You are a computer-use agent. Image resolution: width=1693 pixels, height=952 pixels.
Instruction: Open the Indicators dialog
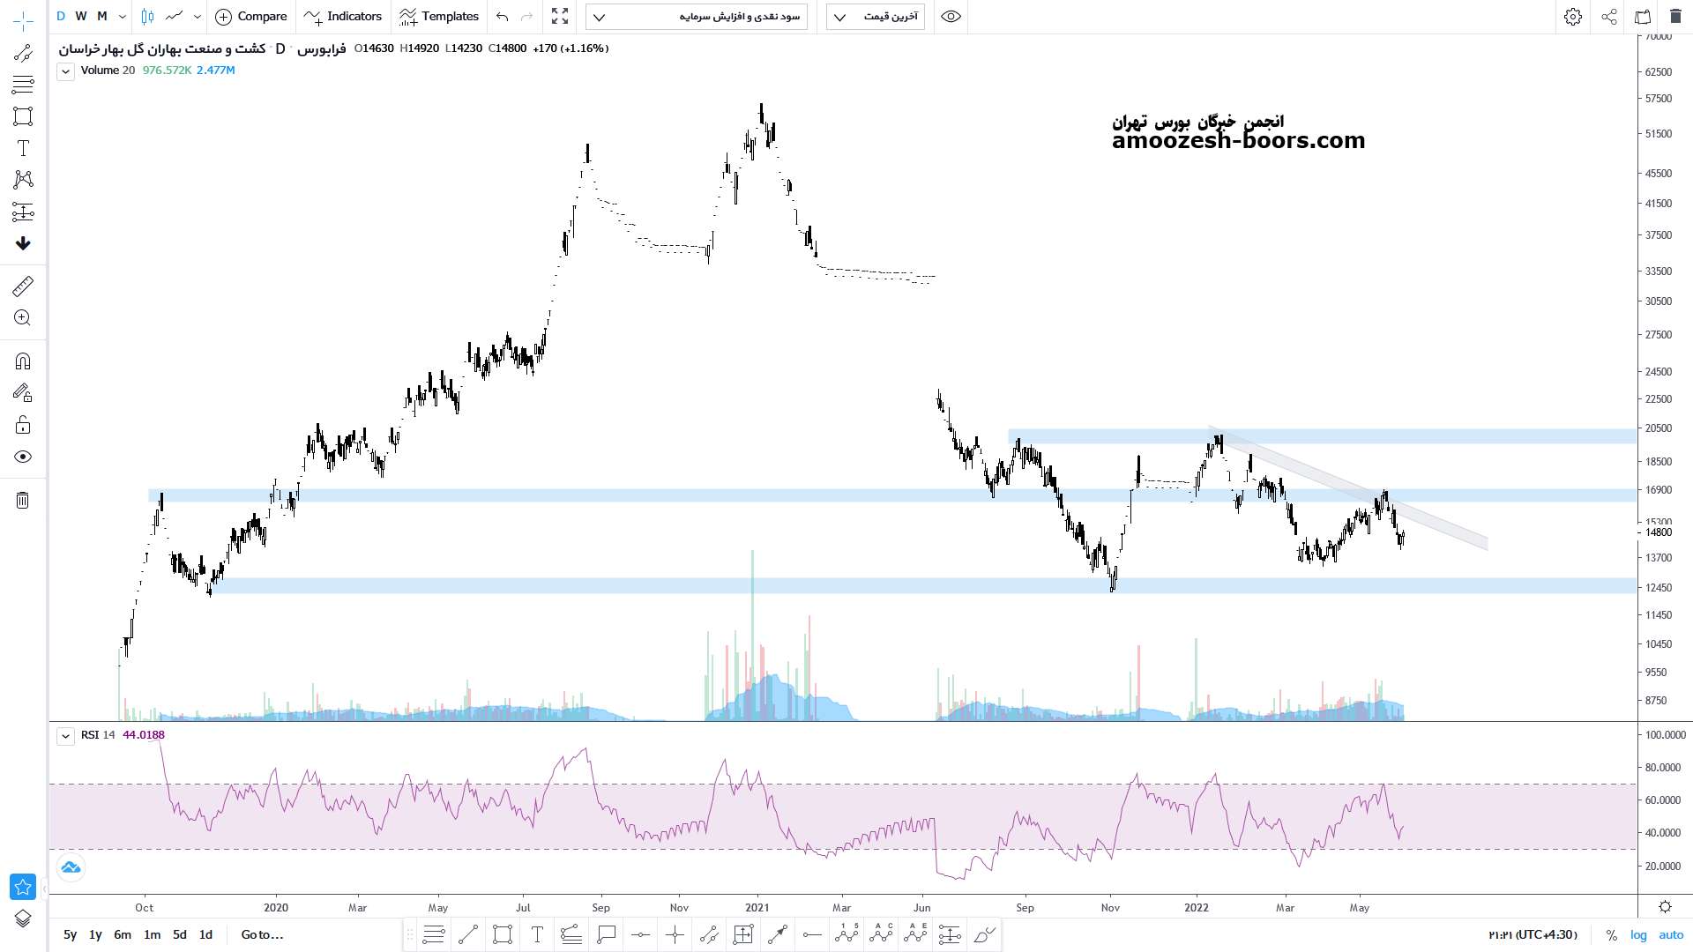(343, 17)
